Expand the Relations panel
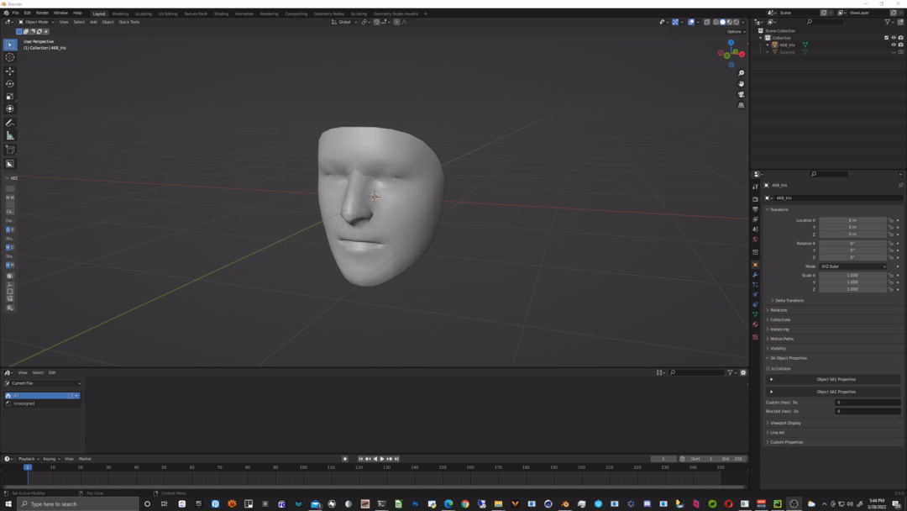 pos(779,310)
